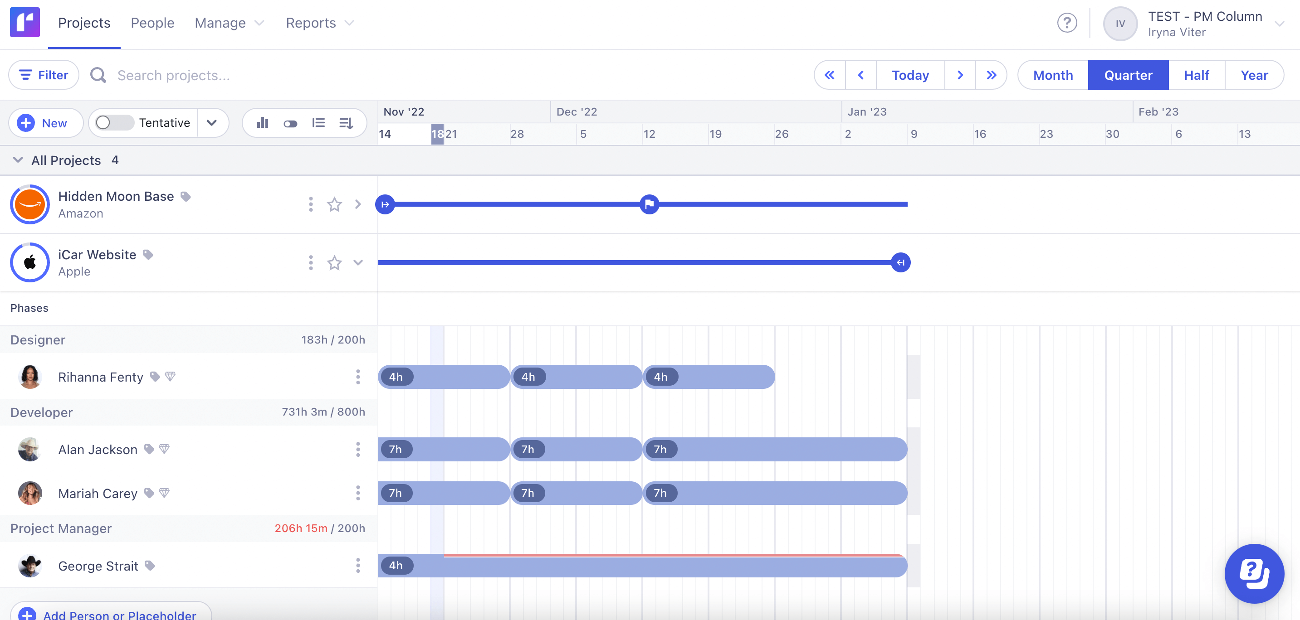
Task: Click the sort order icon in toolbar
Action: 346,123
